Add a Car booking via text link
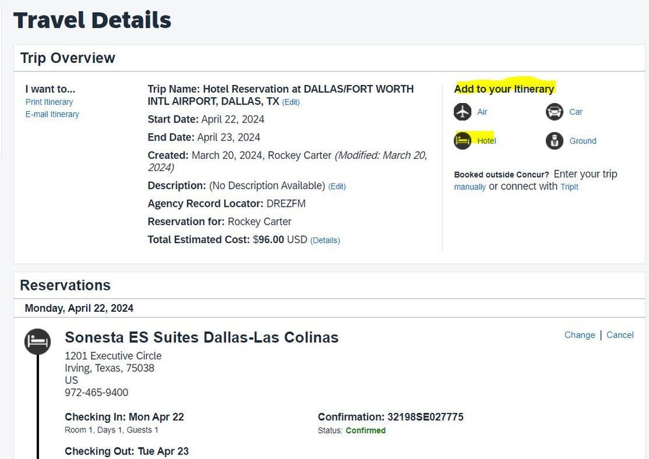 [576, 112]
